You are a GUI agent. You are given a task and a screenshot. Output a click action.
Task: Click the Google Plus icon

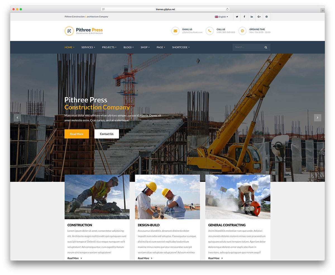click(259, 17)
